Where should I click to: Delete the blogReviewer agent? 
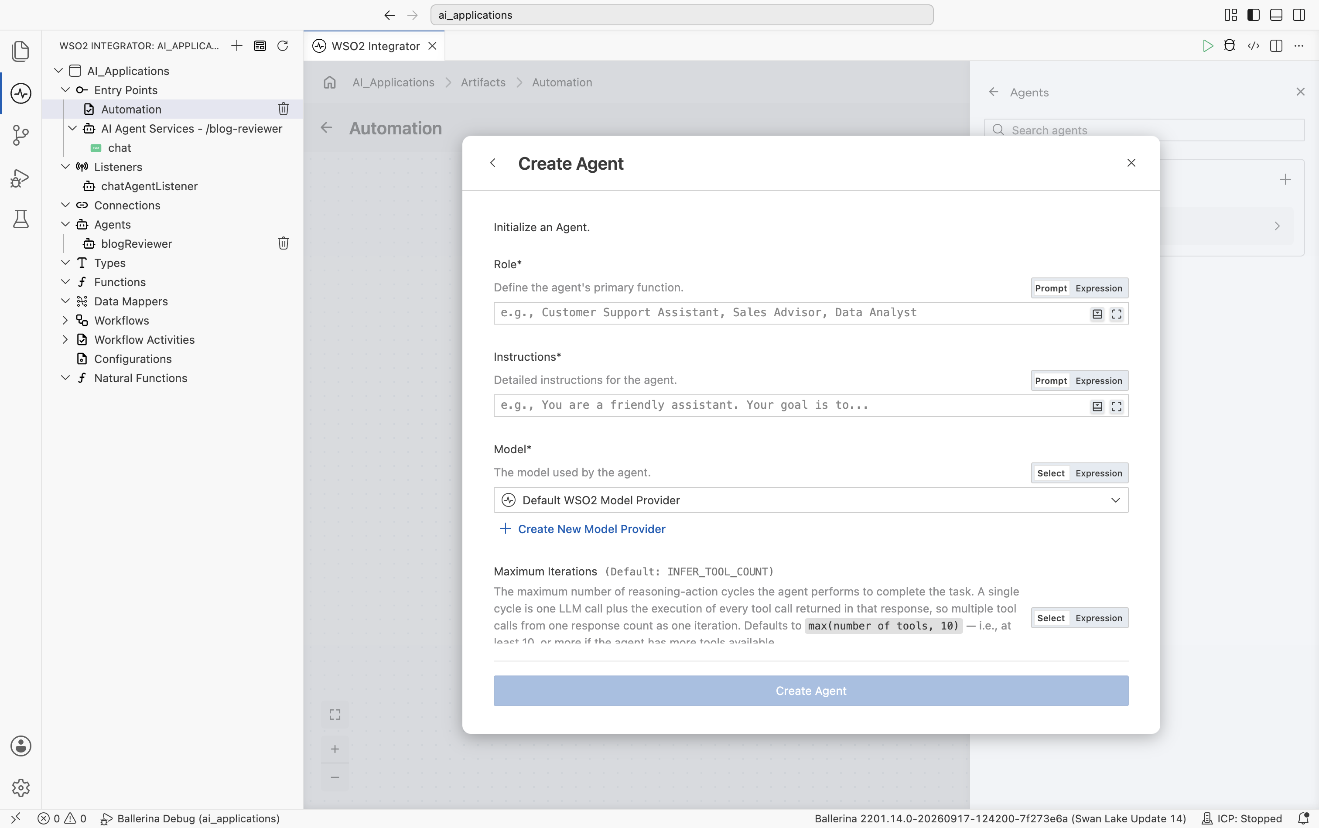point(283,243)
